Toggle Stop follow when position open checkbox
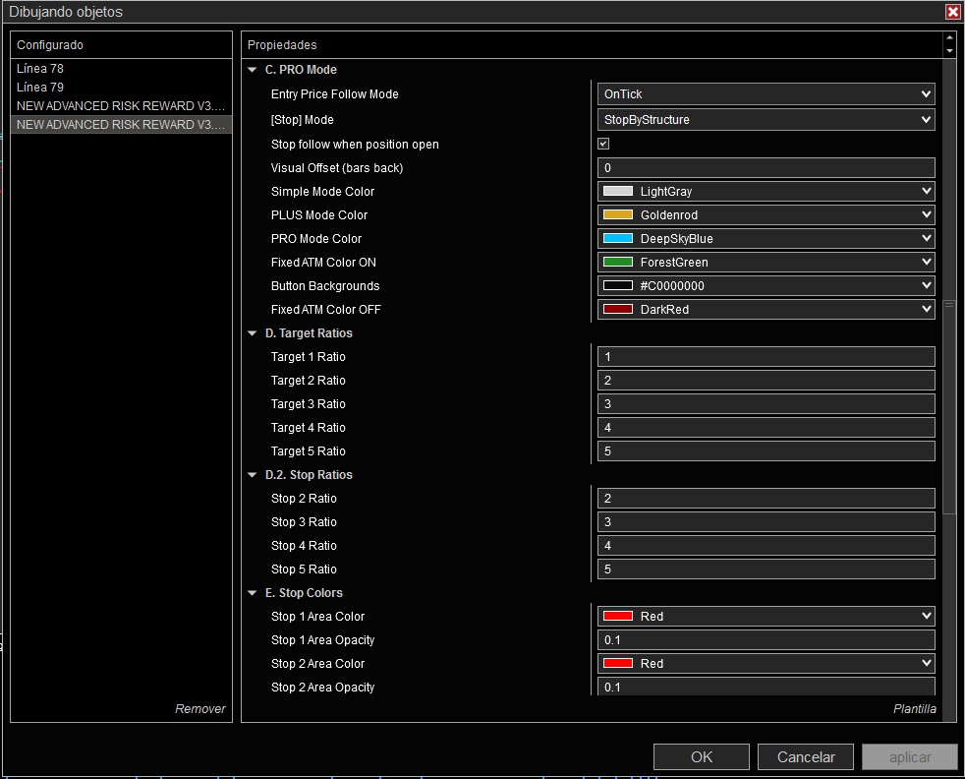Viewport: 965px width, 779px height. [x=603, y=144]
